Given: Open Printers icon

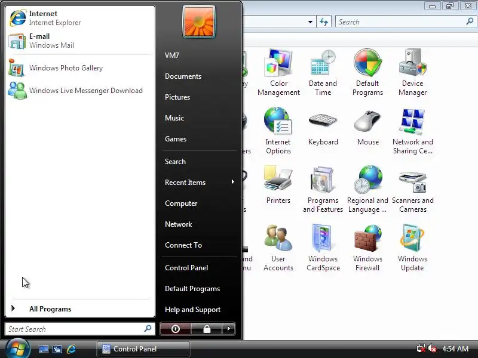Looking at the screenshot, I should point(278,185).
